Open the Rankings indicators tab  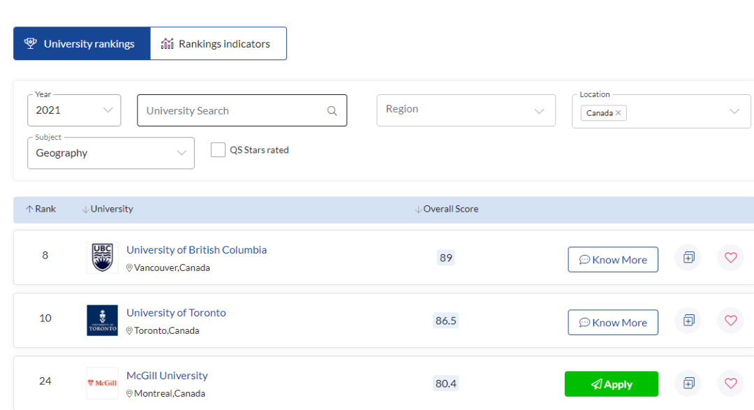pyautogui.click(x=218, y=43)
